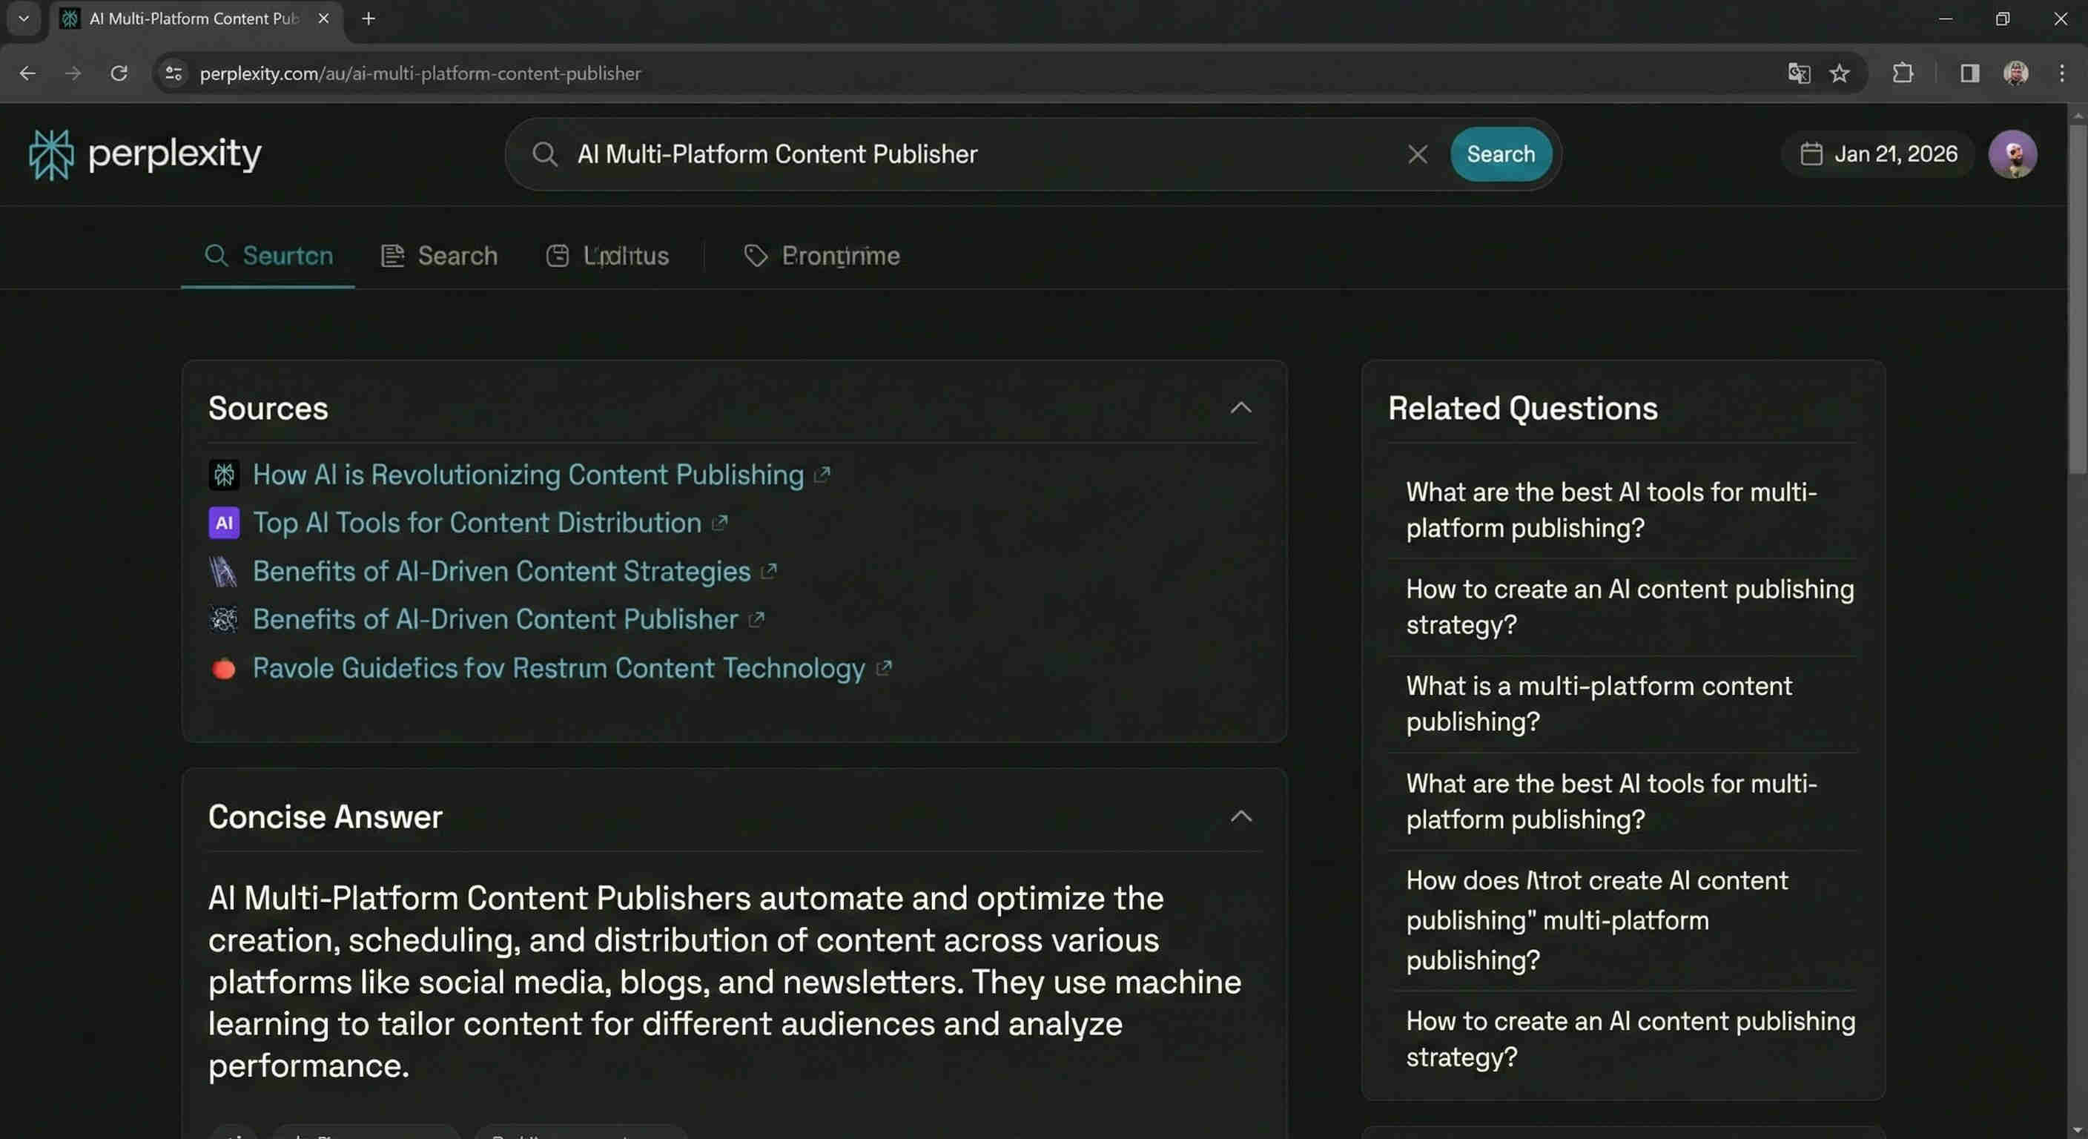Click the Jan 21, 2026 date button

[x=1878, y=154]
